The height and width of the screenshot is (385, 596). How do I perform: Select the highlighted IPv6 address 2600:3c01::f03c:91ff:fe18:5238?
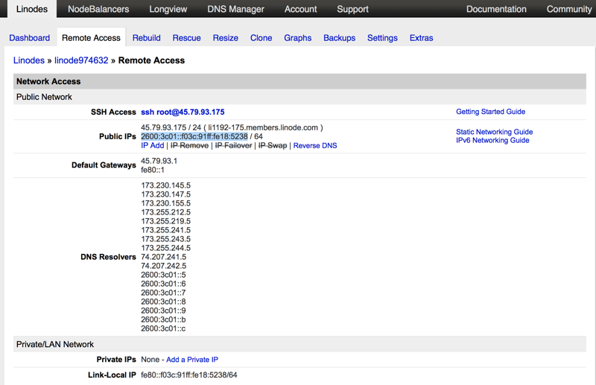pos(194,136)
